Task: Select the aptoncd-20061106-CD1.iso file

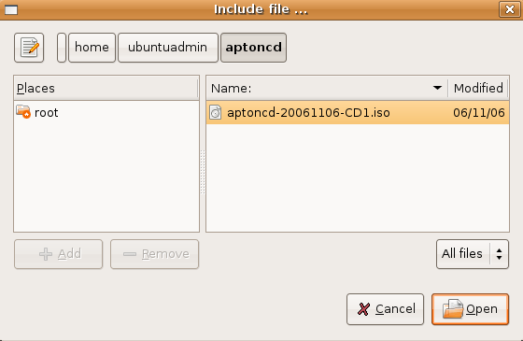Action: [358, 112]
